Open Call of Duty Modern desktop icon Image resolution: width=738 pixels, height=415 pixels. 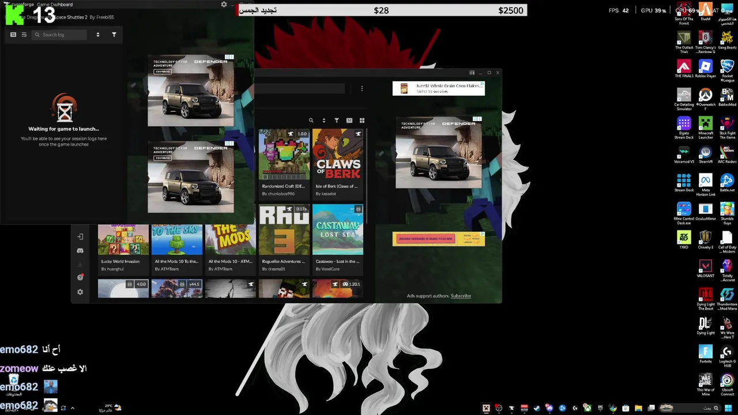727,242
